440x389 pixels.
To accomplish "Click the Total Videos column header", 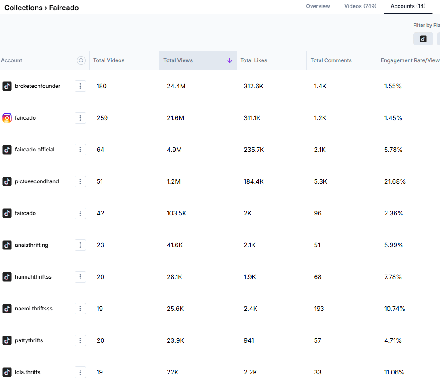I will [x=109, y=60].
